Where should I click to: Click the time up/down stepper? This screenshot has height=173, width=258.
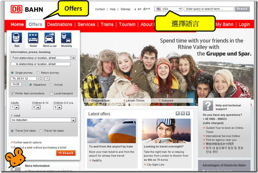click(25, 84)
